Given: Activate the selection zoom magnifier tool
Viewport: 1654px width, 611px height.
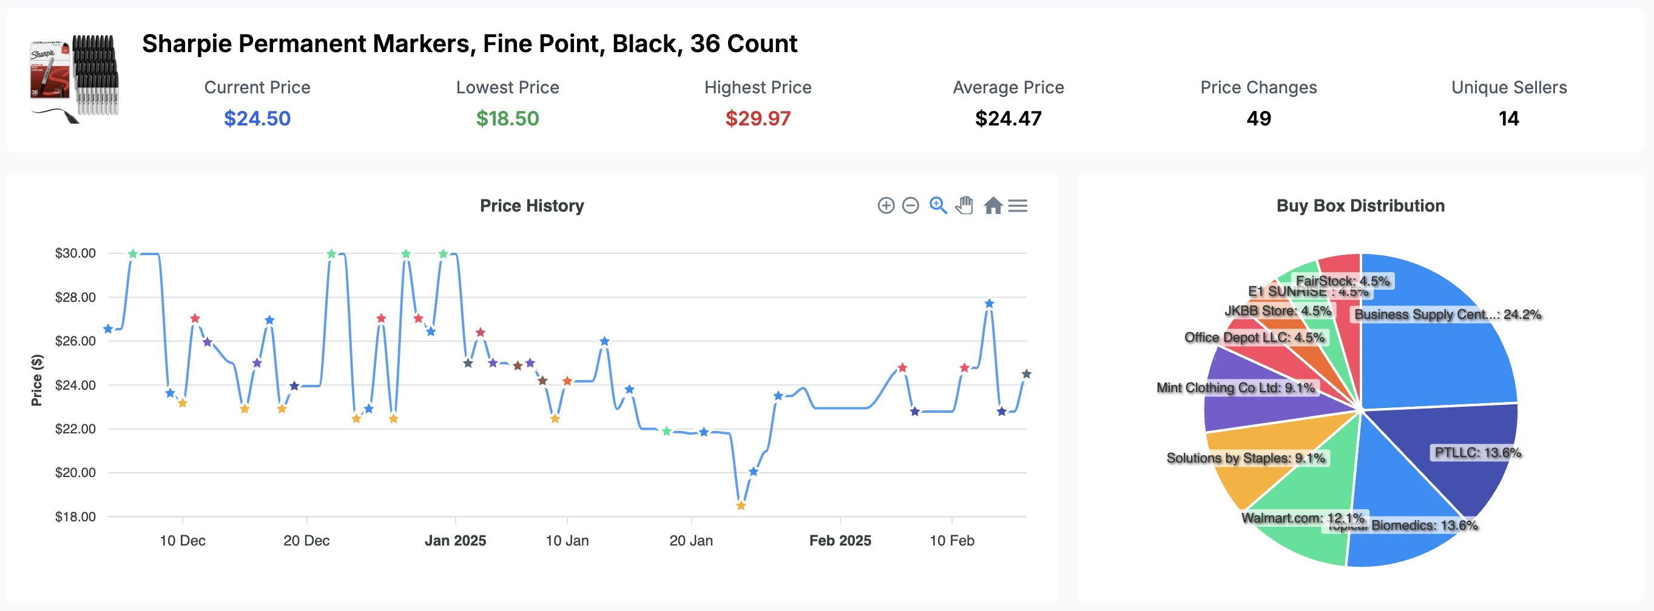Looking at the screenshot, I should click(938, 205).
